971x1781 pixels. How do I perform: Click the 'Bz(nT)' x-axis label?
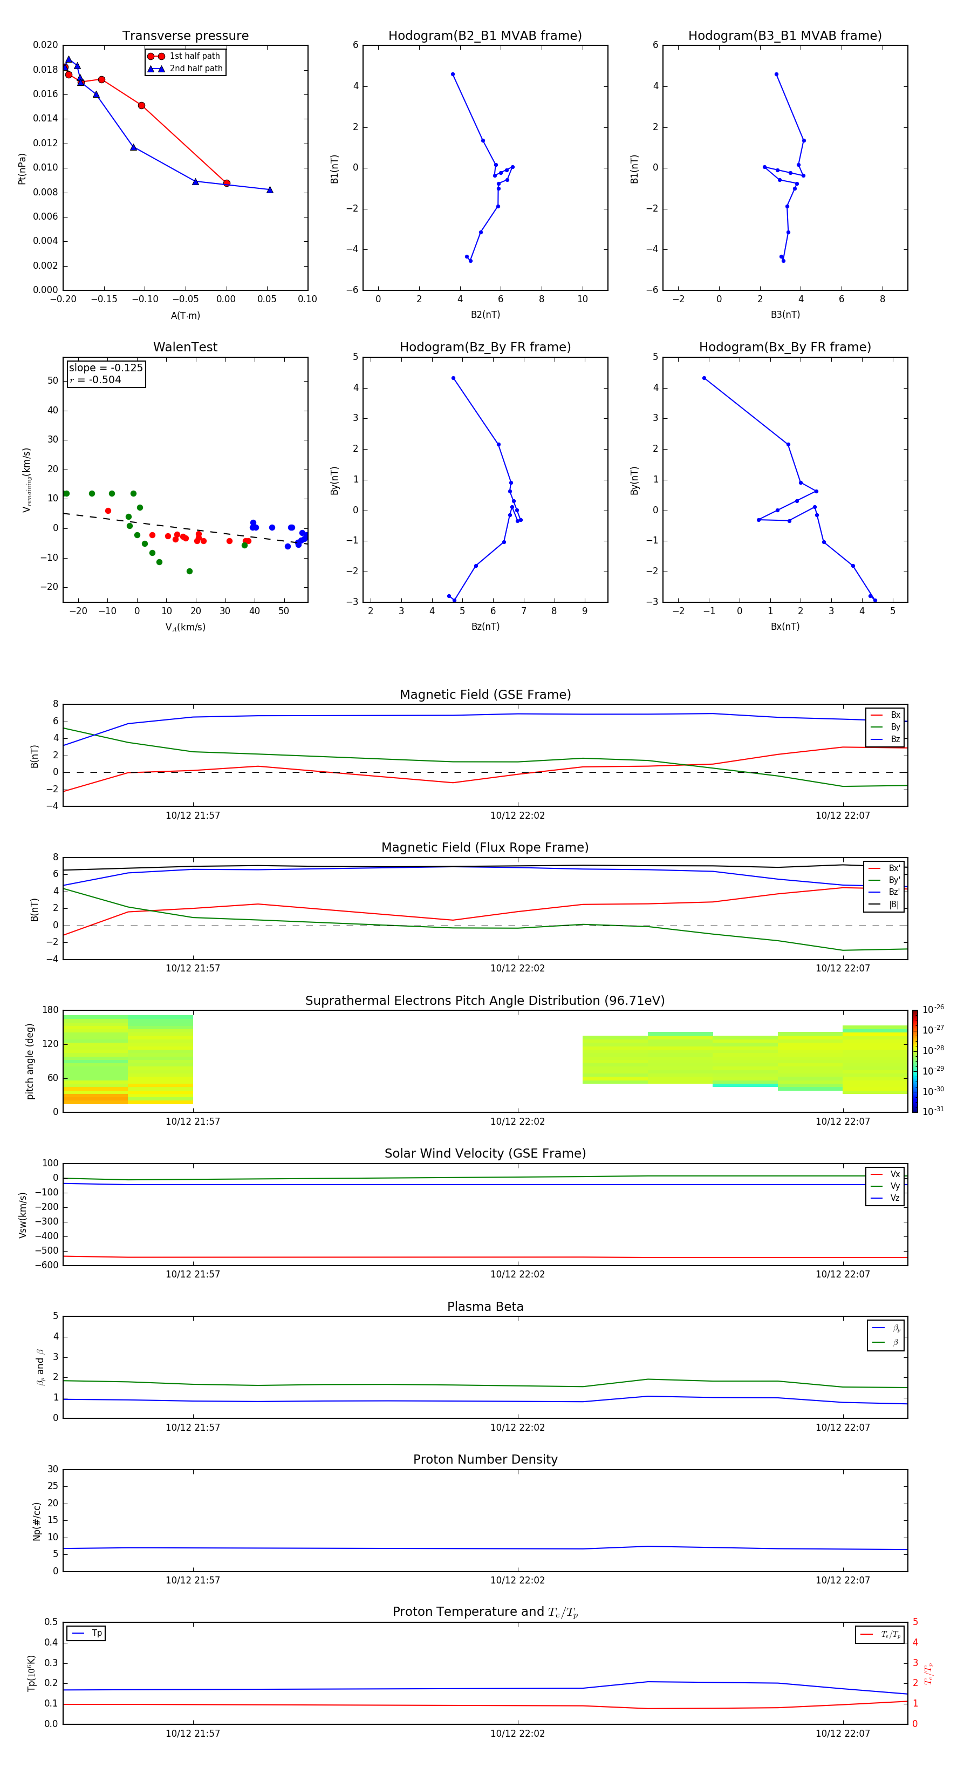485,627
